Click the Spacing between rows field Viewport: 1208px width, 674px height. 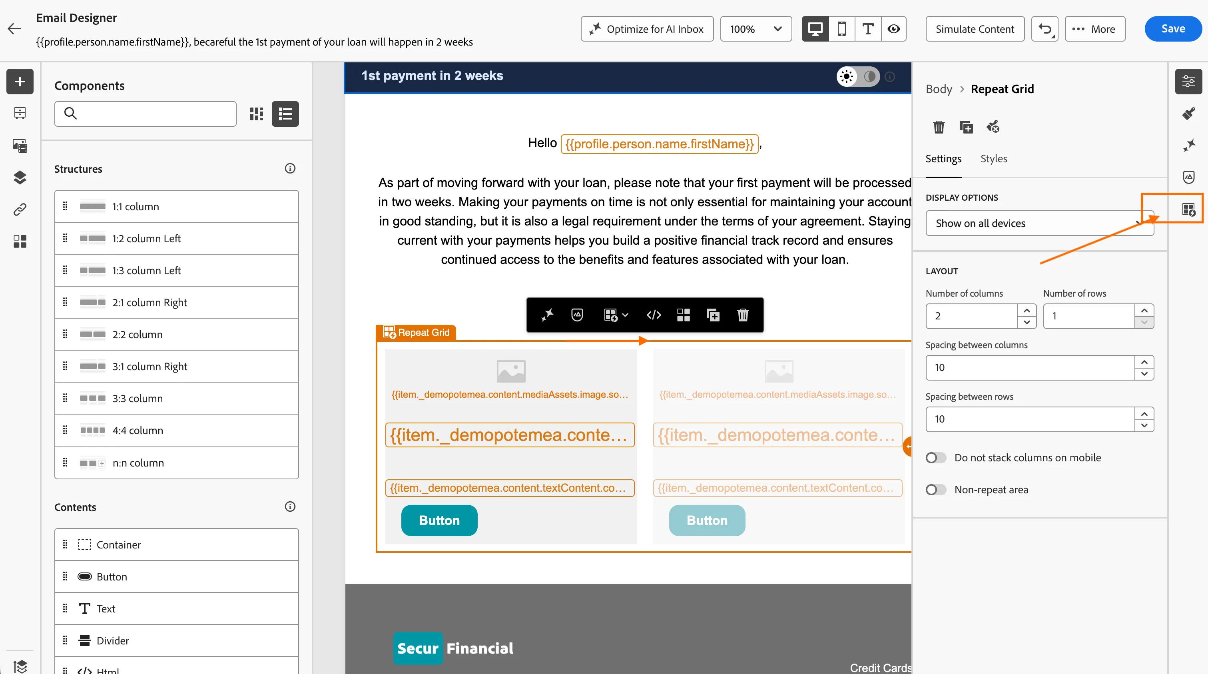coord(1030,419)
